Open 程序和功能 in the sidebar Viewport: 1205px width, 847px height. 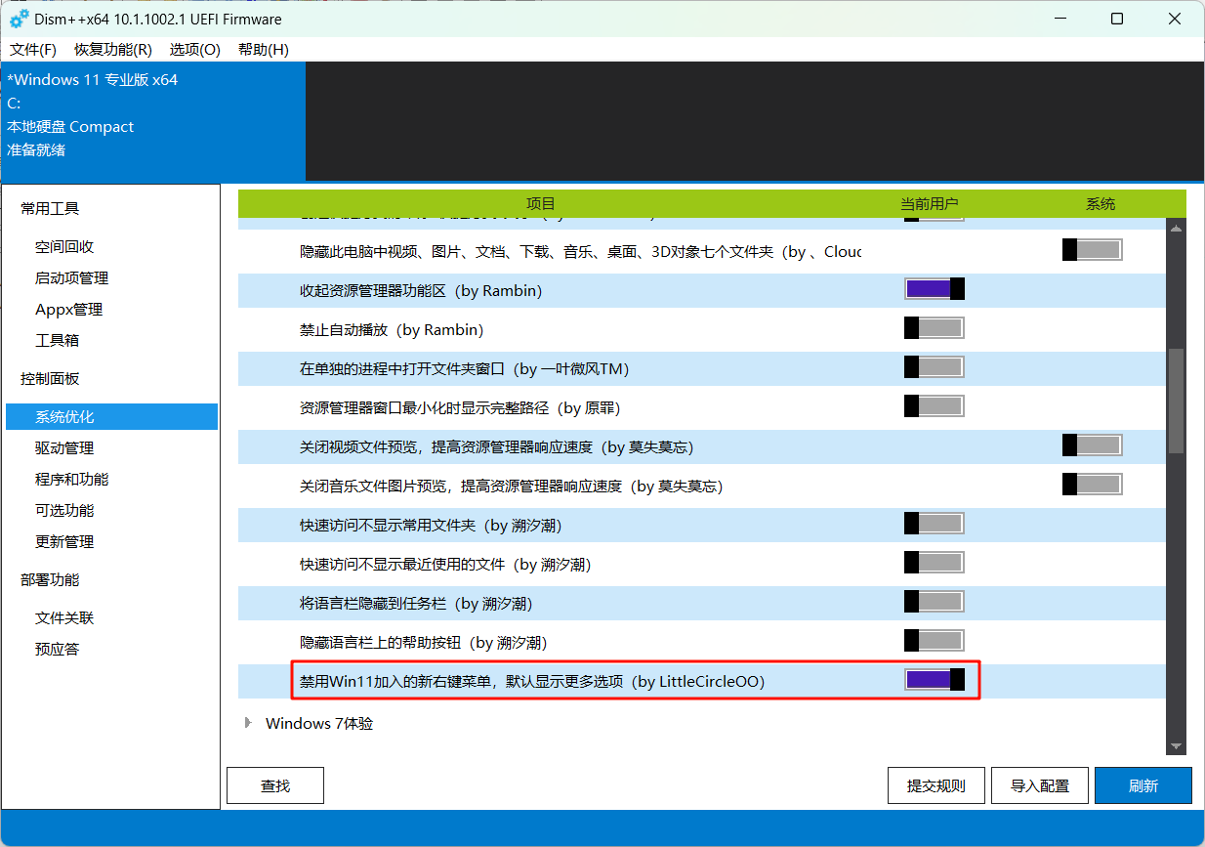(71, 480)
